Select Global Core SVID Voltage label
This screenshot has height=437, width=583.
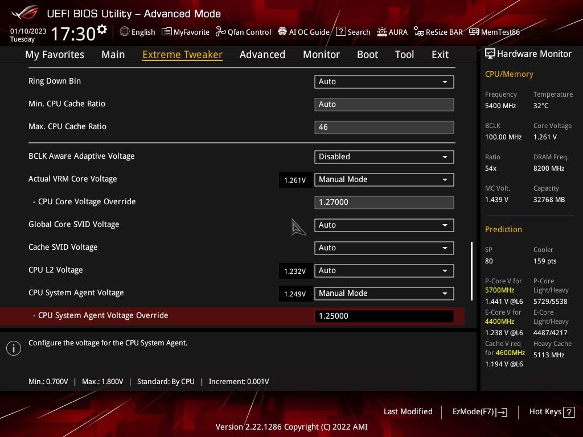coord(74,224)
